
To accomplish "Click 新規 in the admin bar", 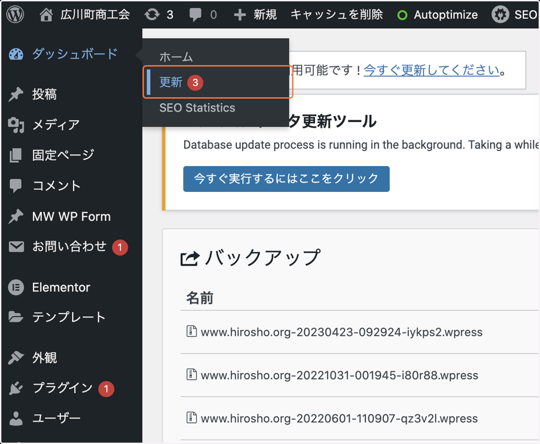I will [x=265, y=15].
